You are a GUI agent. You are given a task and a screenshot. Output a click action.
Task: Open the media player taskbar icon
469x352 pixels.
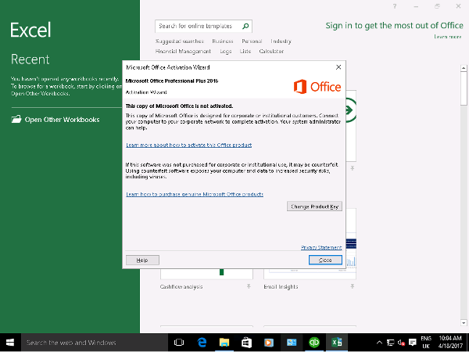click(x=269, y=343)
